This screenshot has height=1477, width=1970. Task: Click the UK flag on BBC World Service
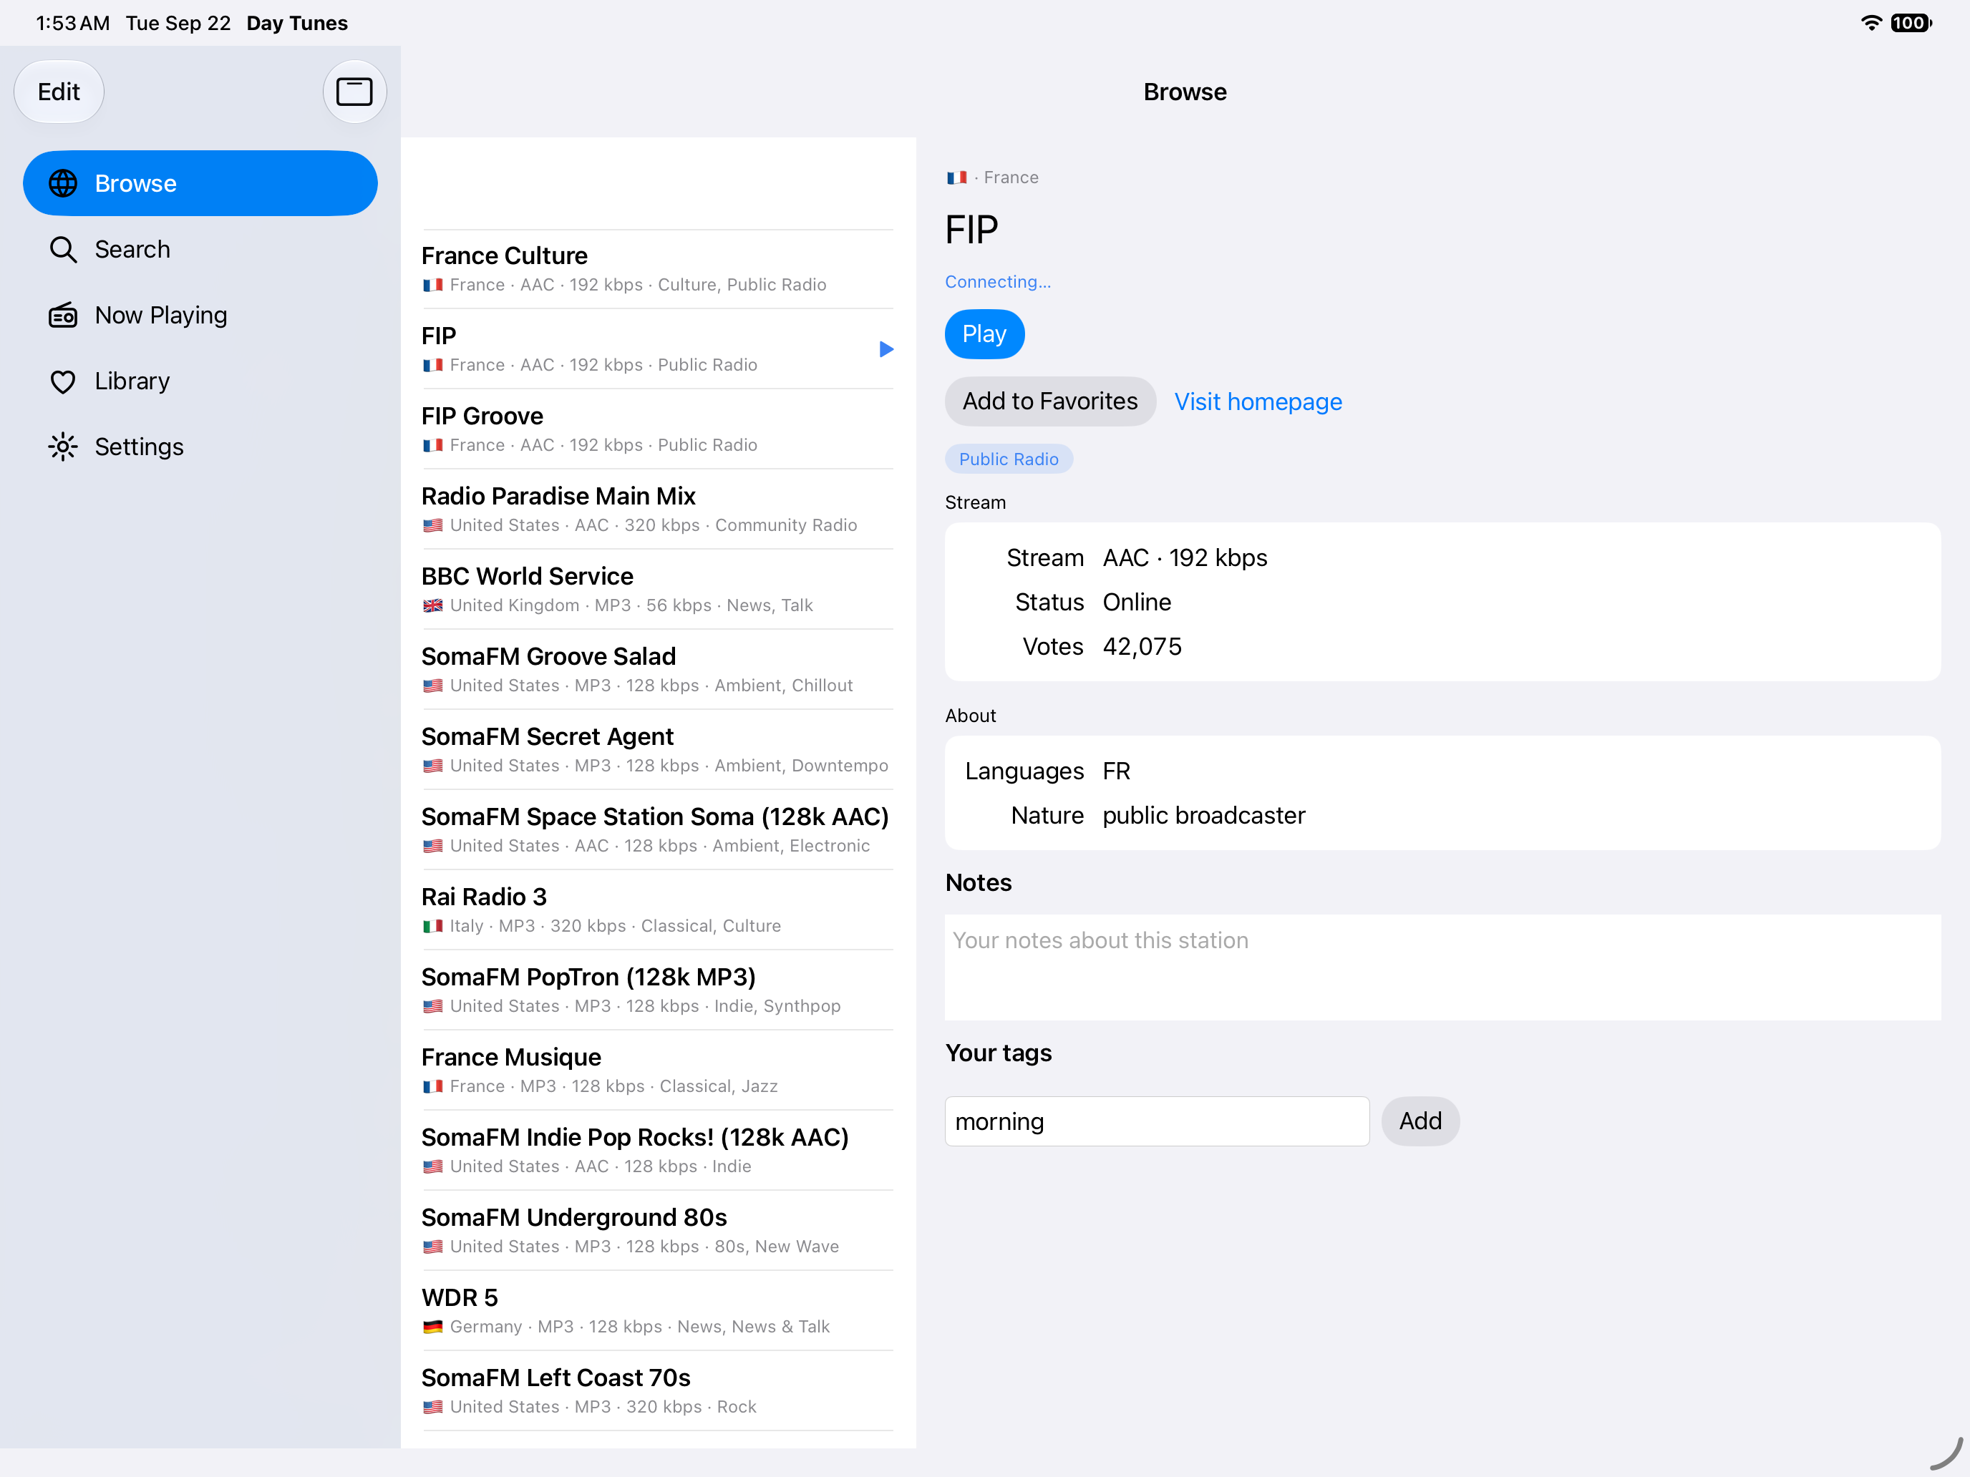tap(433, 605)
